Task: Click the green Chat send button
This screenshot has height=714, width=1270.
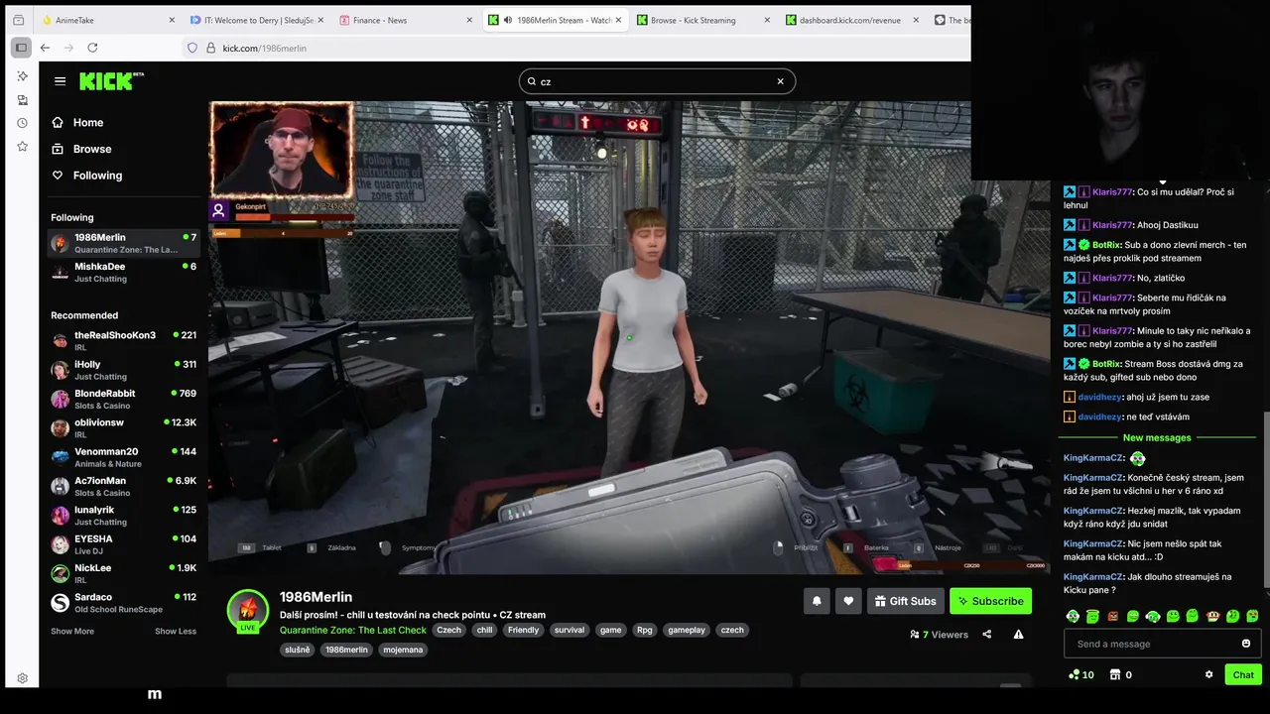Action: click(x=1243, y=674)
